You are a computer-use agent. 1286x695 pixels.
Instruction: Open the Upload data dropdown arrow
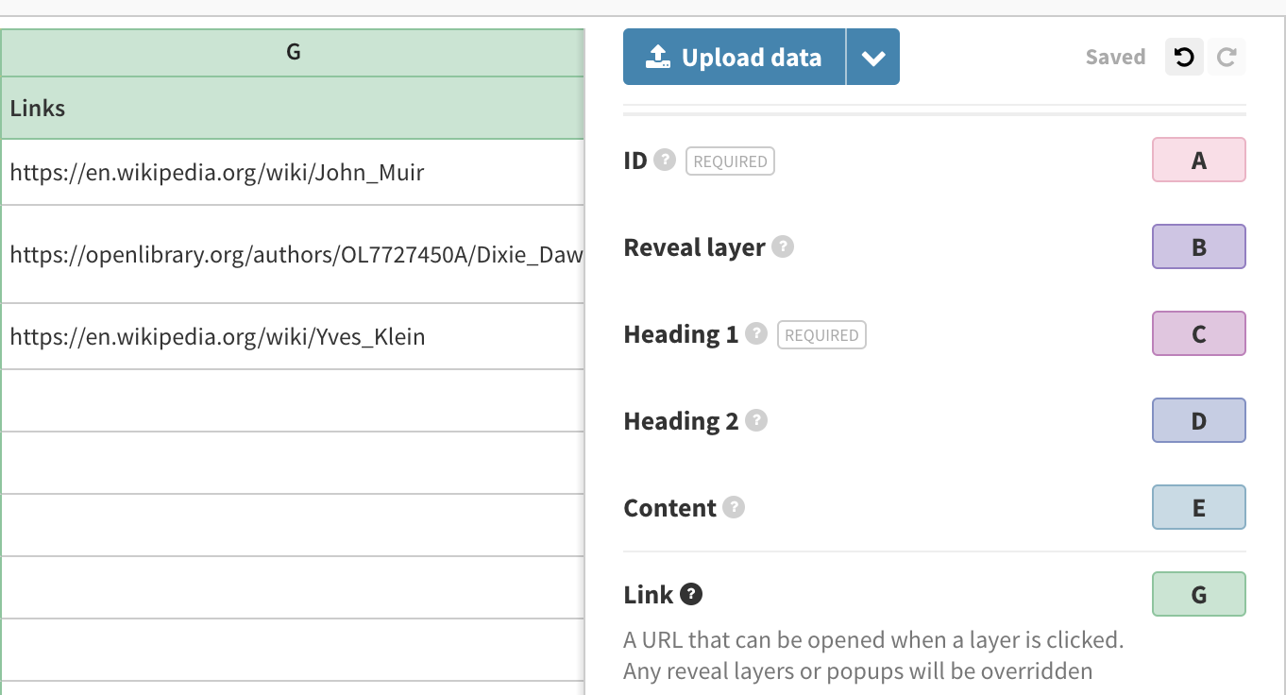(x=872, y=58)
